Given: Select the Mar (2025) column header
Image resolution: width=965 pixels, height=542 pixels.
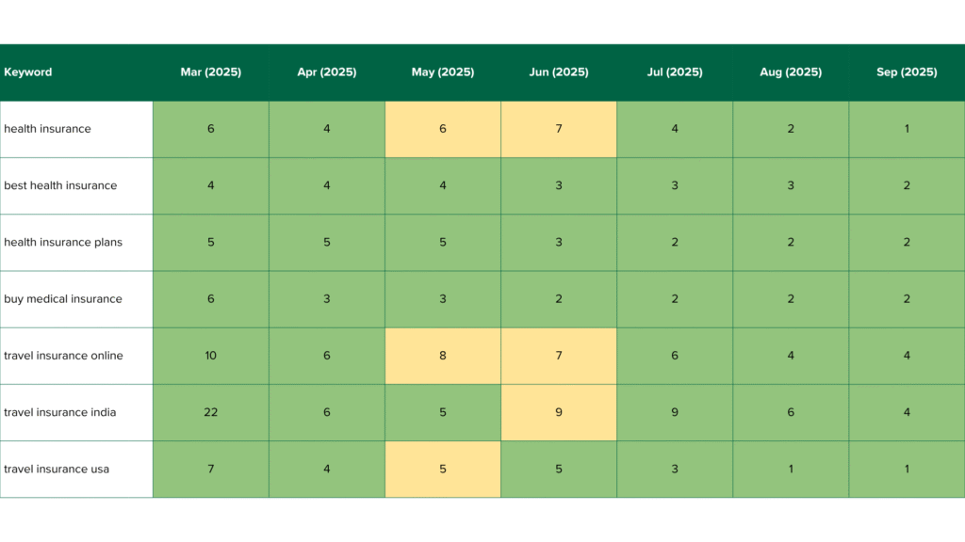Looking at the screenshot, I should (210, 72).
